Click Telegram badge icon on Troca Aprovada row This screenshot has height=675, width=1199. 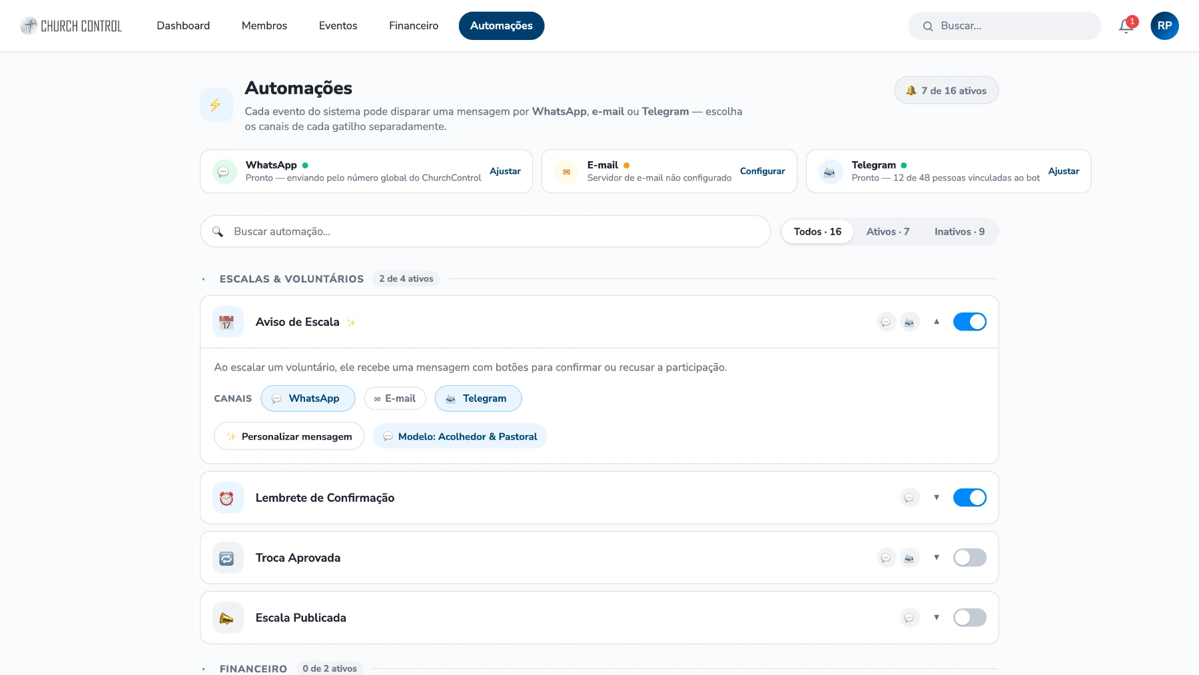click(910, 558)
